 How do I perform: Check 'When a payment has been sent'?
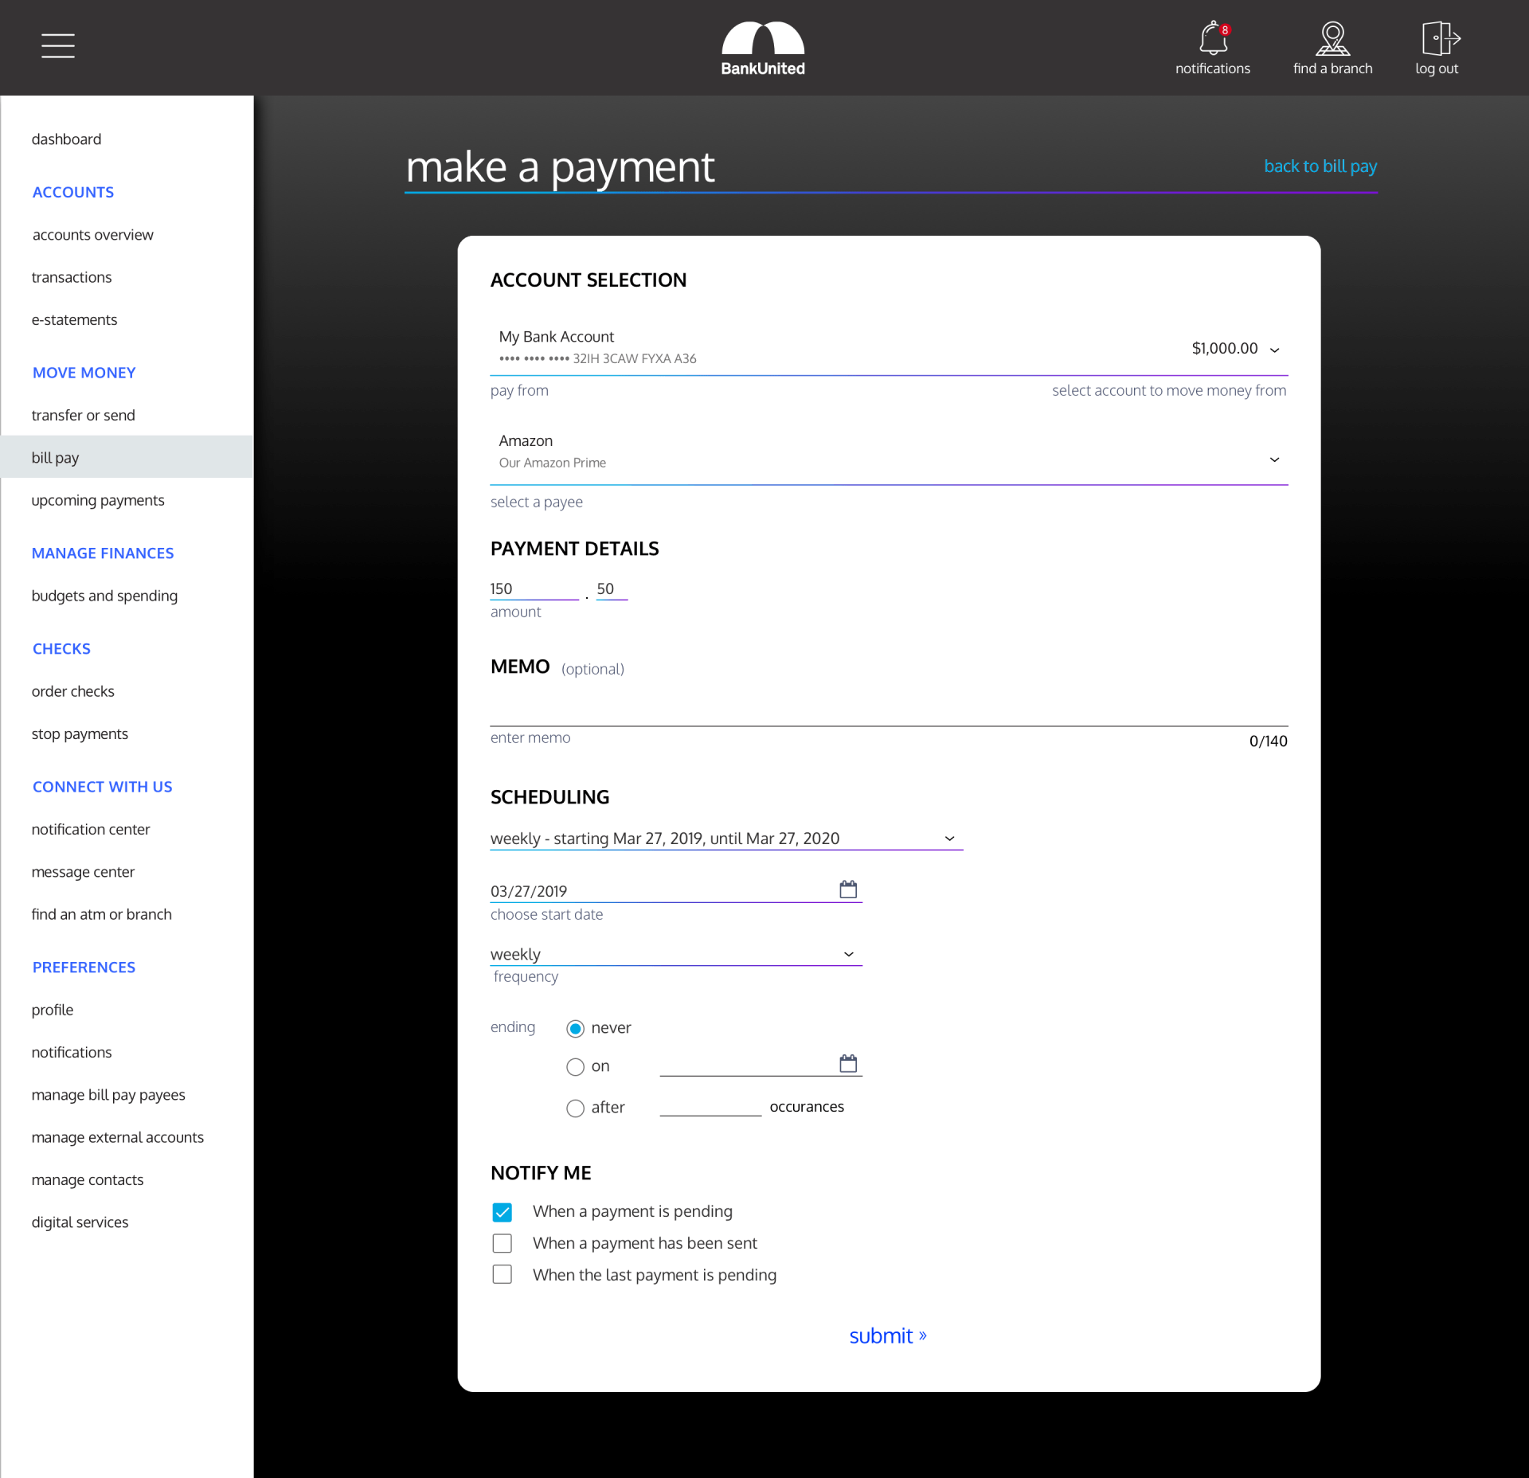tap(502, 1243)
